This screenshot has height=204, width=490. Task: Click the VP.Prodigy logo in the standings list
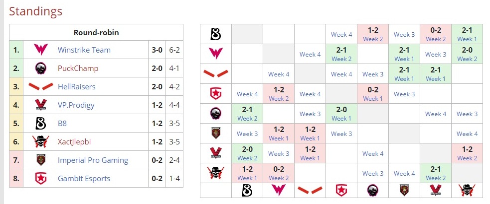pos(40,105)
